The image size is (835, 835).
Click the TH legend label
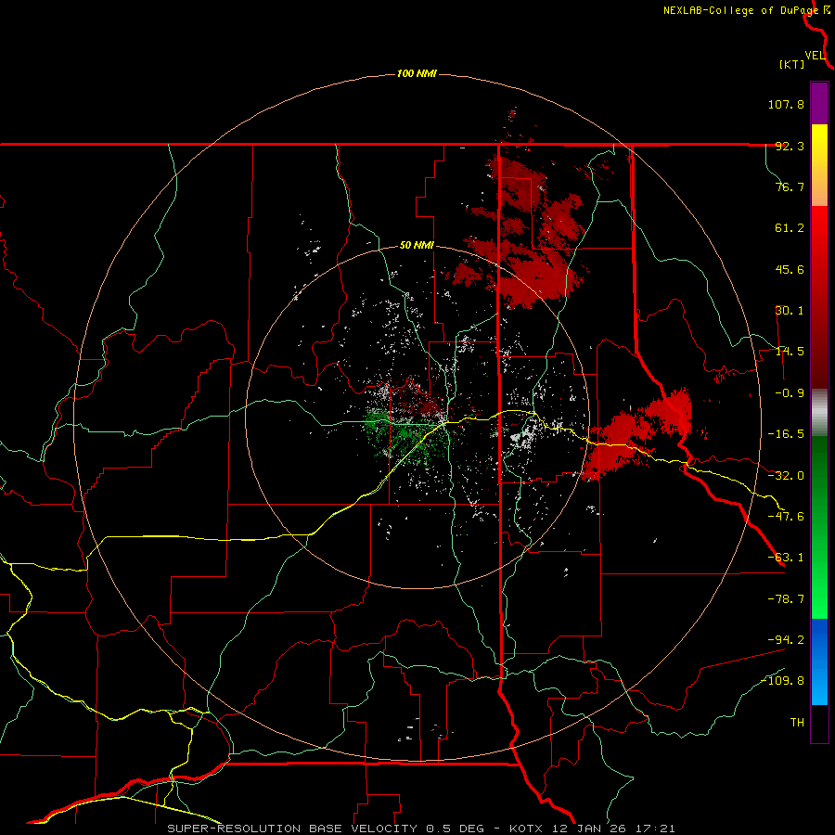[797, 723]
